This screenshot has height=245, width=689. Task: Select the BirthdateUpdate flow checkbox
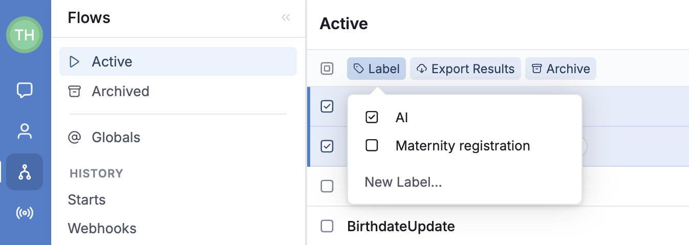[x=327, y=226]
